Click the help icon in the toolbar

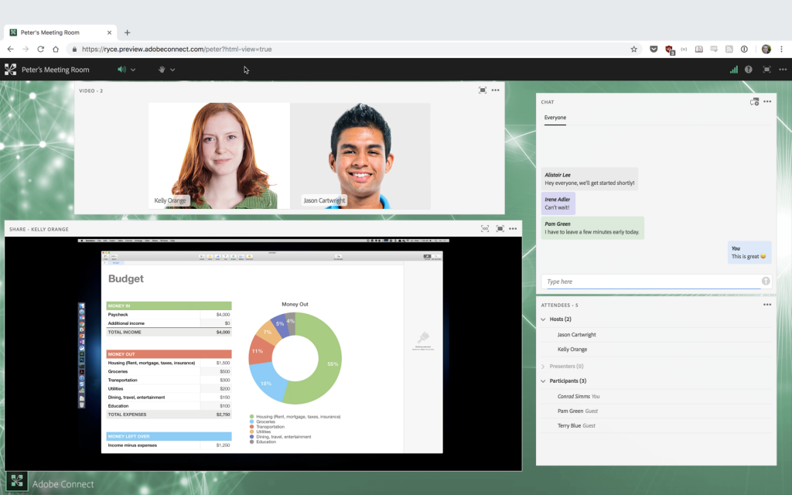(748, 70)
